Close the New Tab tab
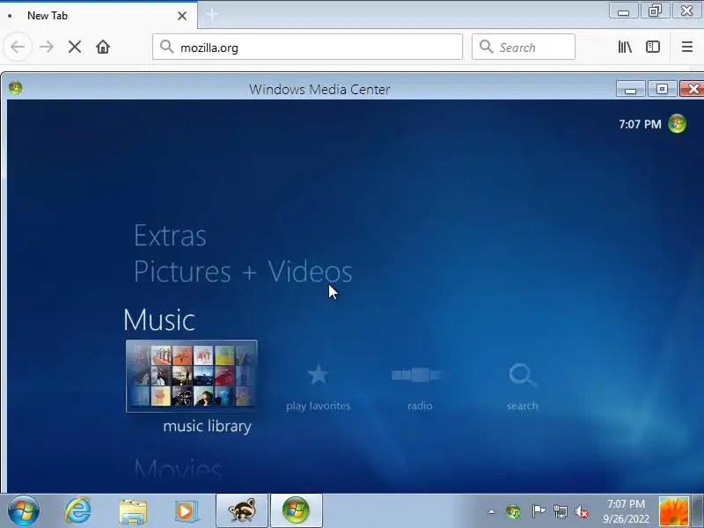 pyautogui.click(x=182, y=16)
